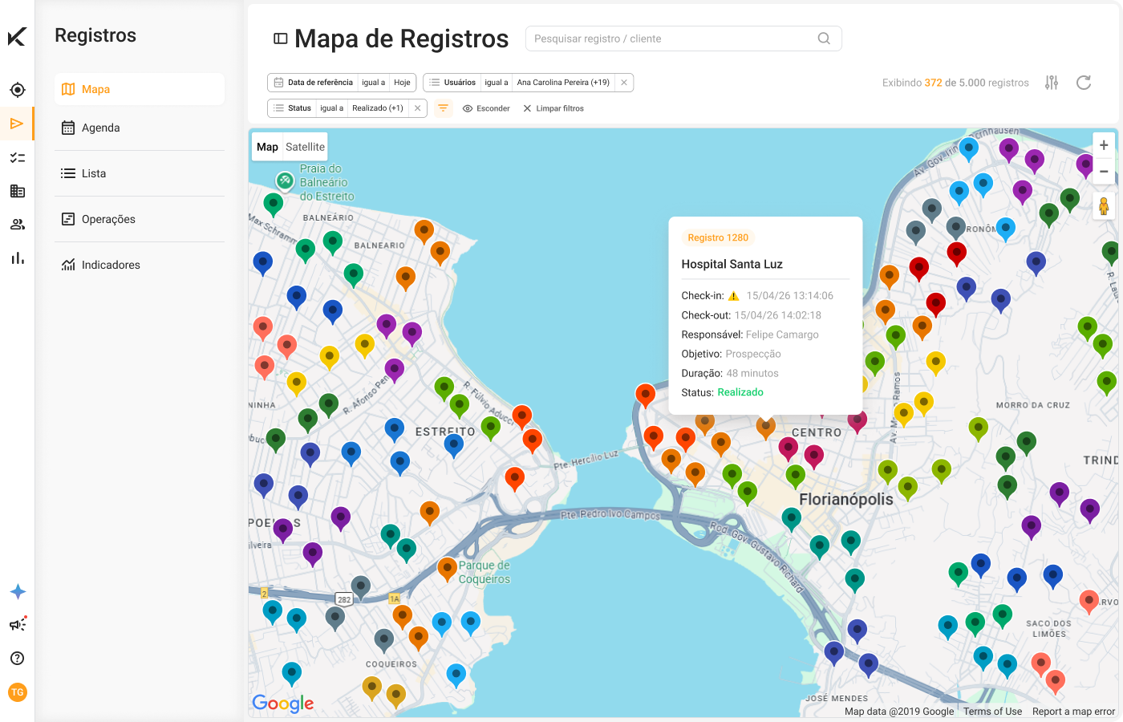The image size is (1123, 722).
Task: Open the display settings sliders icon
Action: pos(1052,83)
